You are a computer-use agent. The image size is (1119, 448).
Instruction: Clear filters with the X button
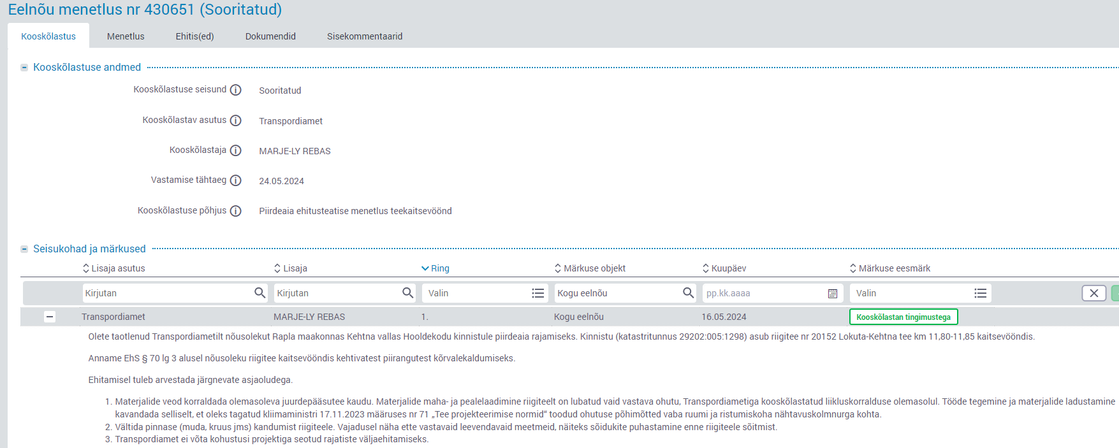pyautogui.click(x=1093, y=293)
